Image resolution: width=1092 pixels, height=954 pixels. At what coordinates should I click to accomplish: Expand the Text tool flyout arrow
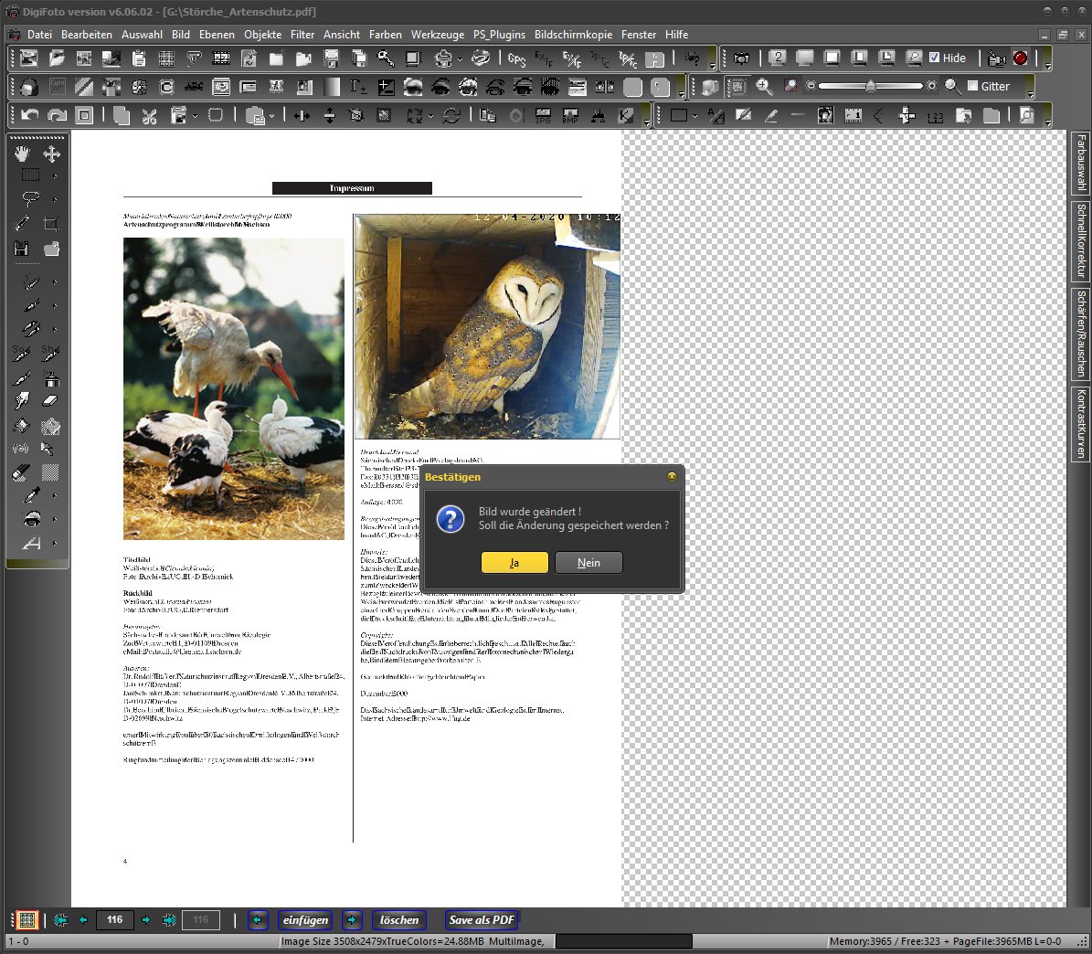click(x=55, y=544)
